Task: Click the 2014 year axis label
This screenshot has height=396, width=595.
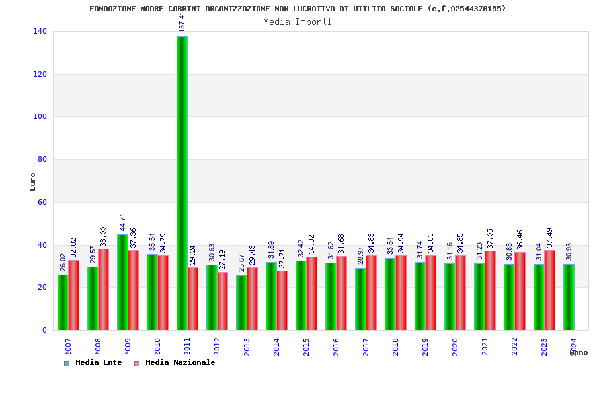Action: point(276,346)
